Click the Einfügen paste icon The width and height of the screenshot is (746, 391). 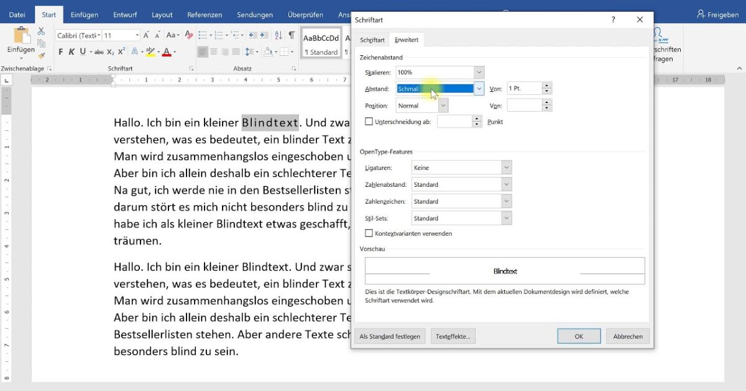tap(22, 35)
